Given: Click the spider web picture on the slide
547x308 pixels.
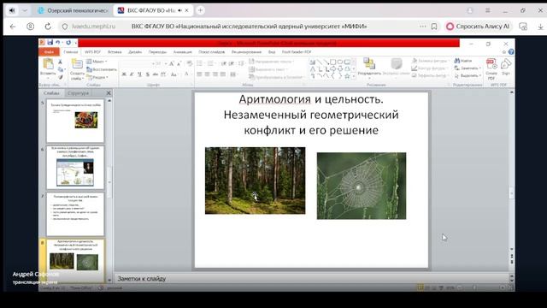Looking at the screenshot, I should coord(362,186).
